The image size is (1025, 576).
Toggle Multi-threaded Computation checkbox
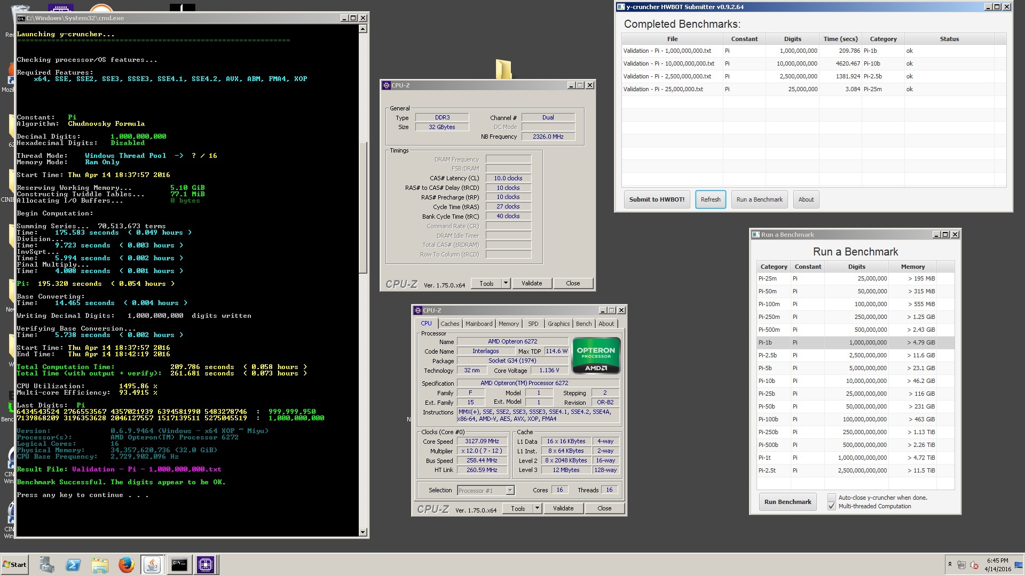pyautogui.click(x=831, y=506)
